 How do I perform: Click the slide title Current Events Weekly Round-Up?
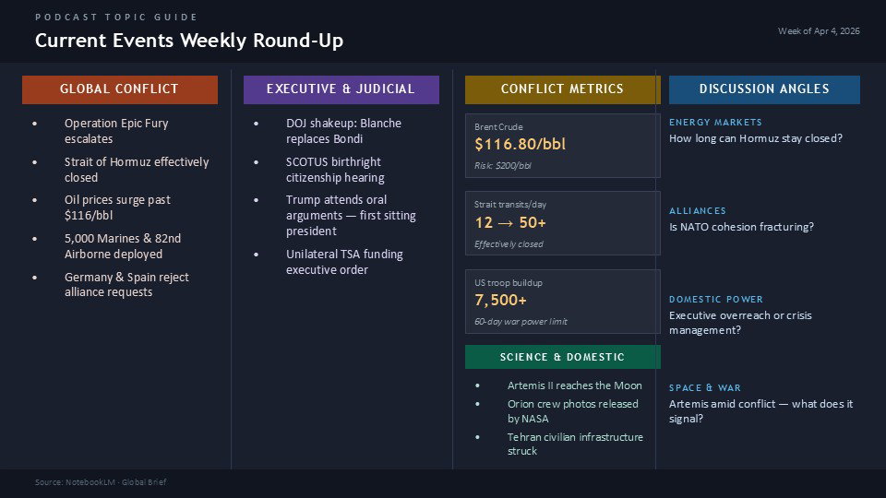[x=189, y=41]
